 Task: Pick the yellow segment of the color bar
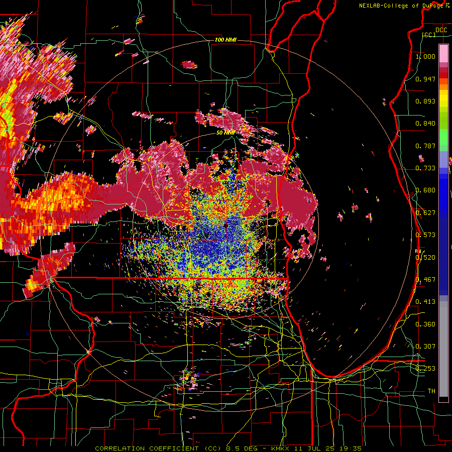(x=443, y=98)
